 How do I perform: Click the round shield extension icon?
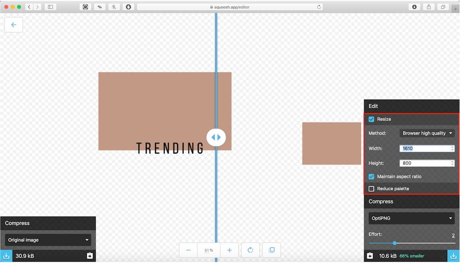(128, 7)
